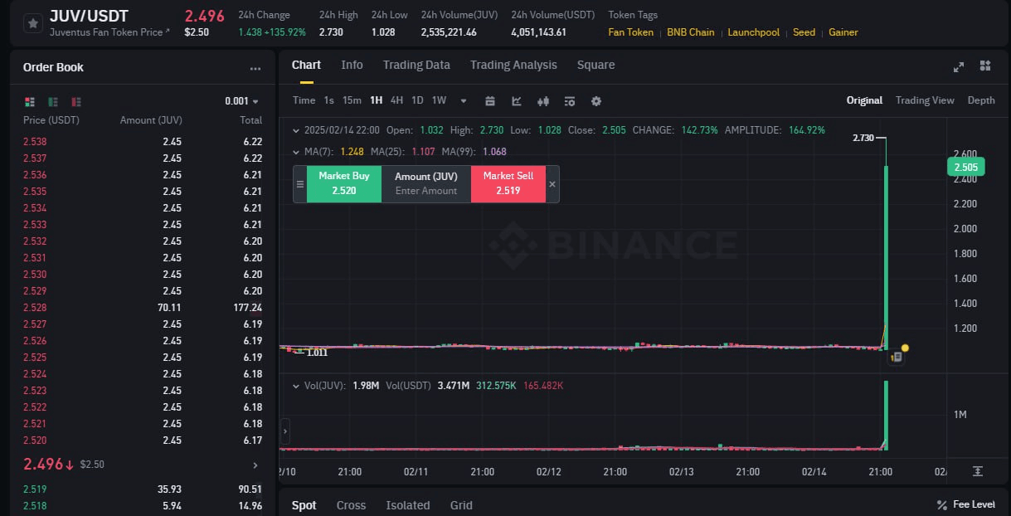
Task: Change candlestick chart style icon
Action: [543, 101]
